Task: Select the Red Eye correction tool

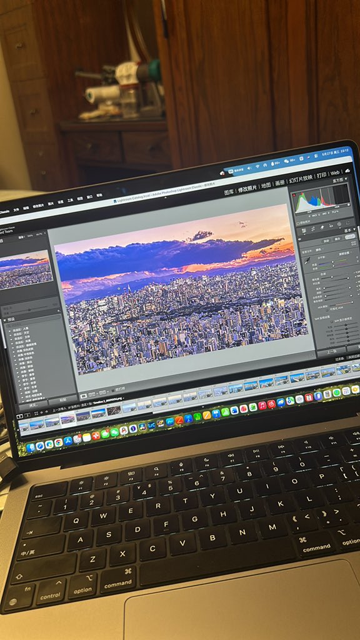Action: point(331,226)
